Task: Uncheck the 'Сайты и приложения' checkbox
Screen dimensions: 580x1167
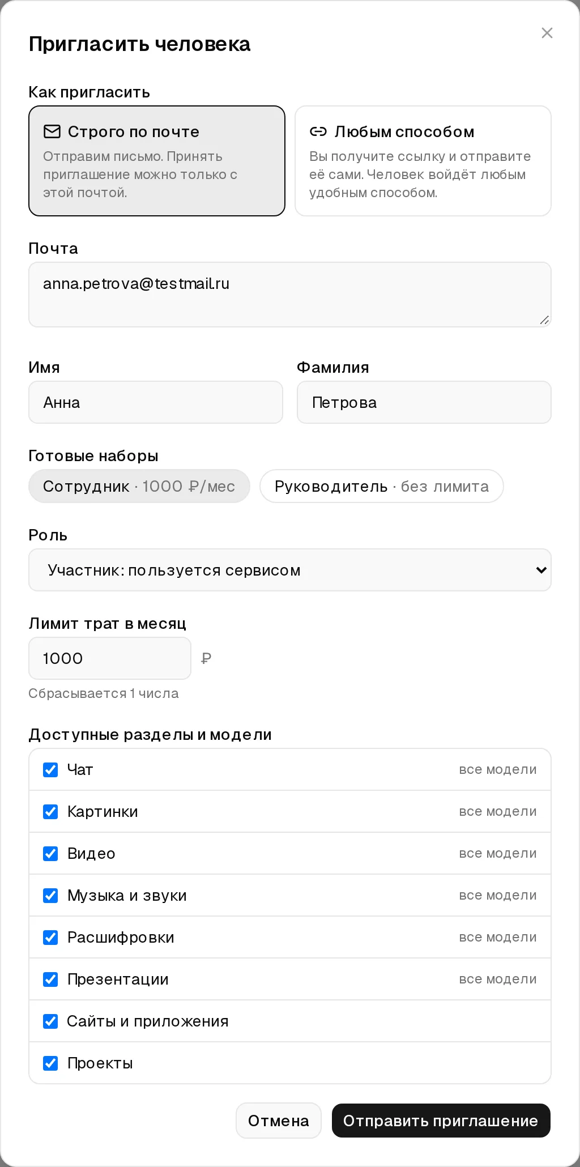Action: (50, 1021)
